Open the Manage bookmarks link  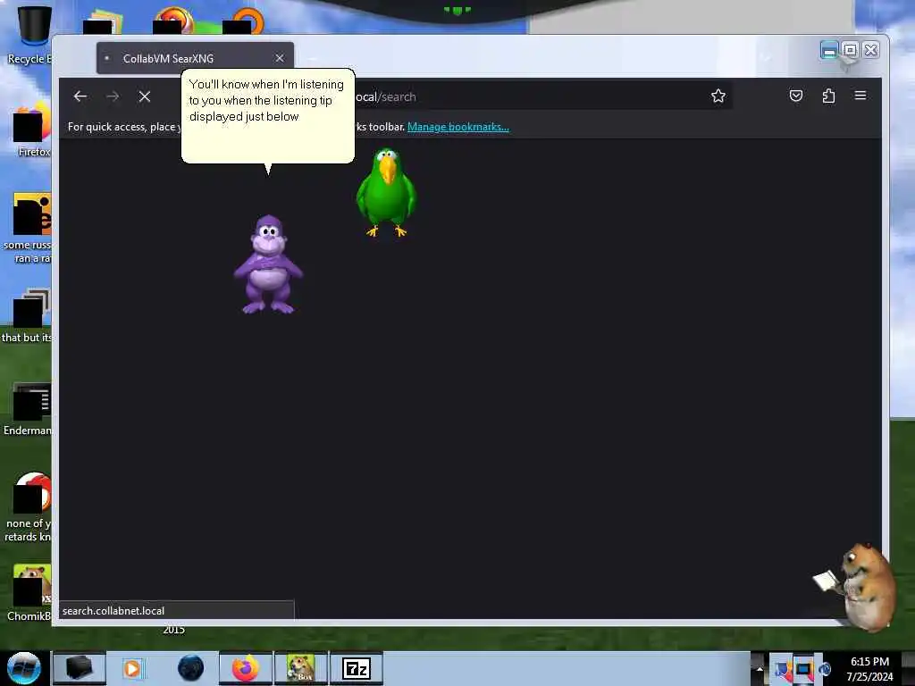(x=458, y=127)
